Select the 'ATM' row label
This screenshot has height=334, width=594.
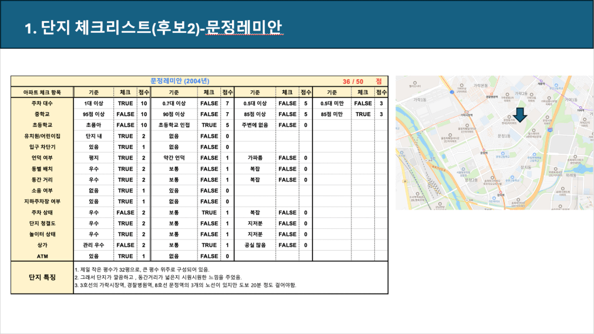(x=42, y=257)
